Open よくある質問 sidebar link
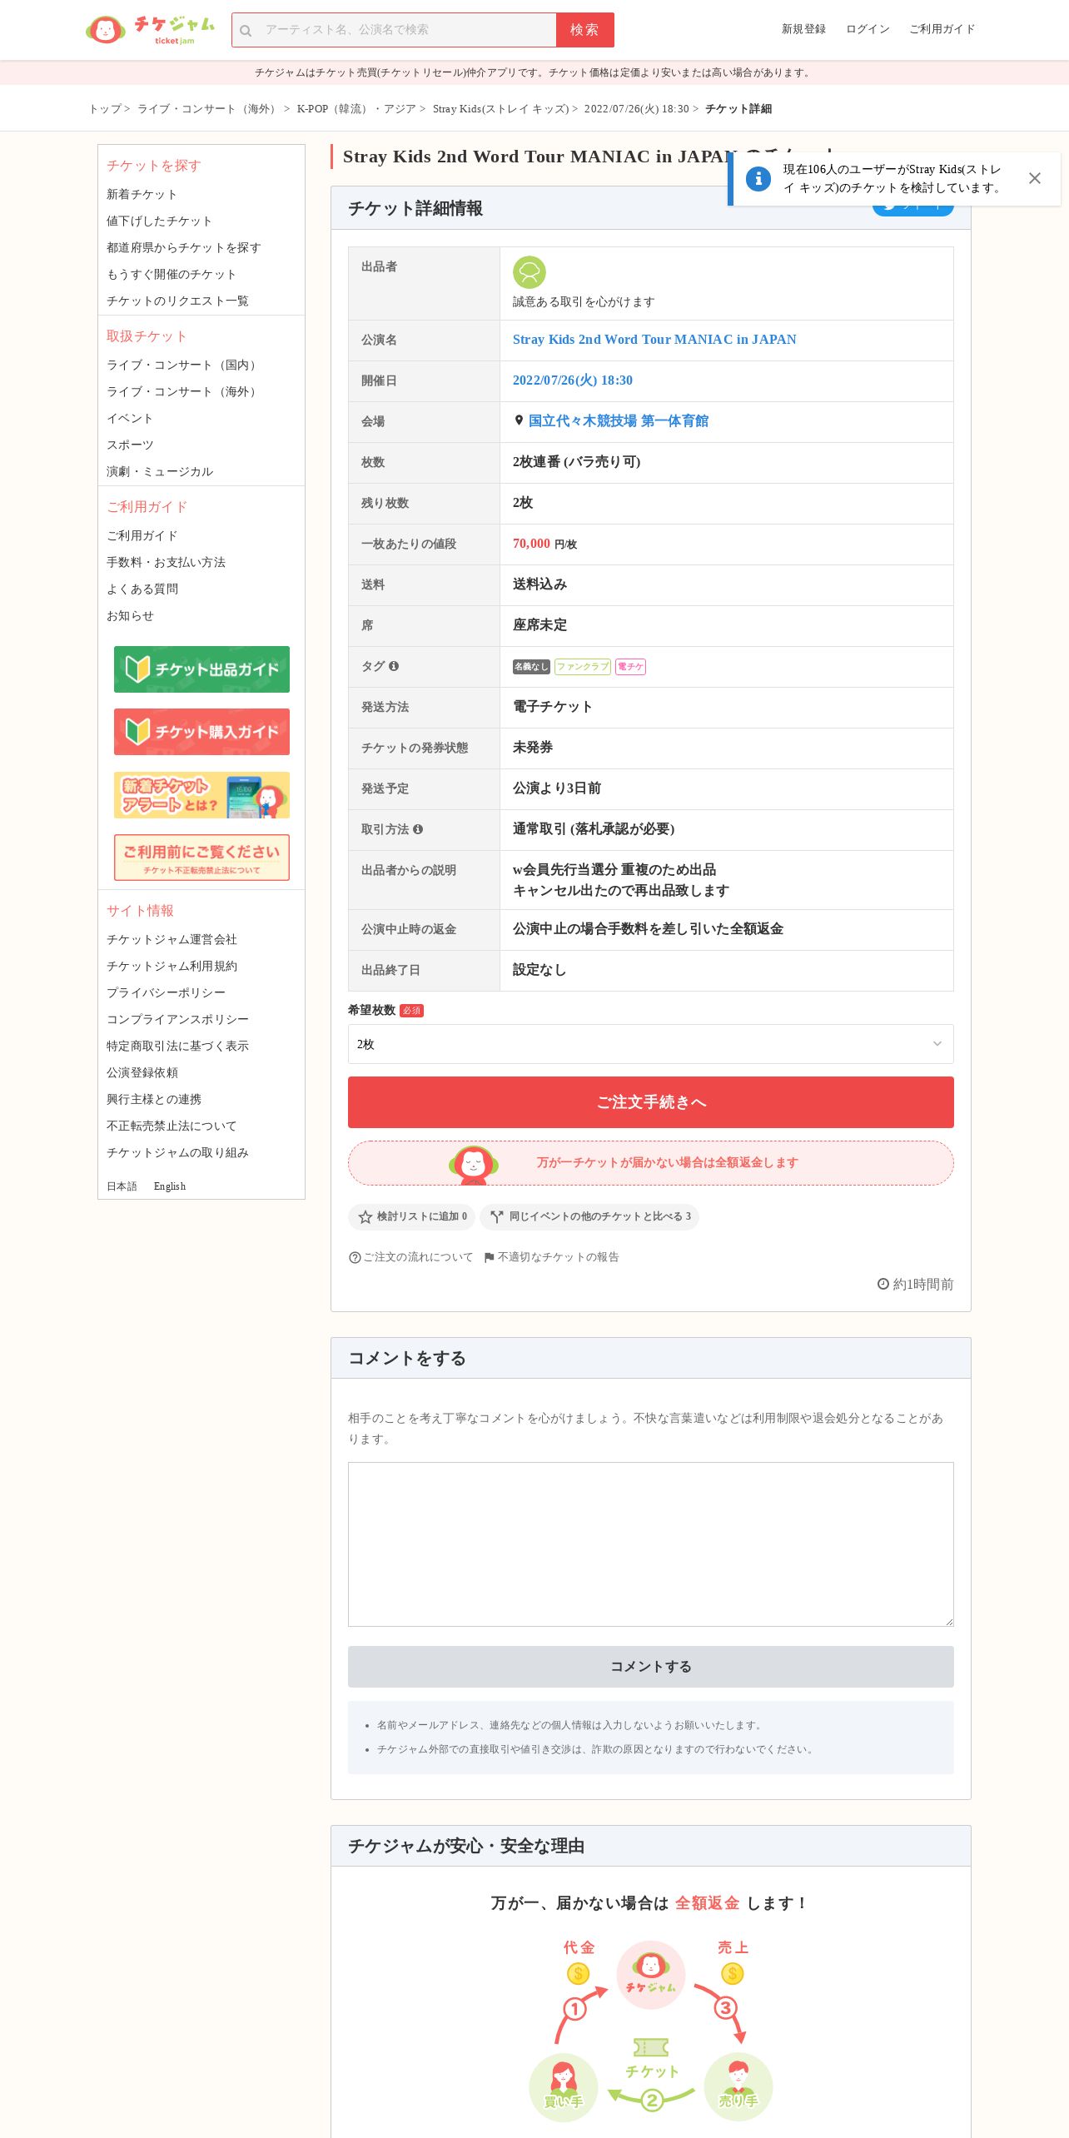Viewport: 1069px width, 2138px height. (x=142, y=589)
